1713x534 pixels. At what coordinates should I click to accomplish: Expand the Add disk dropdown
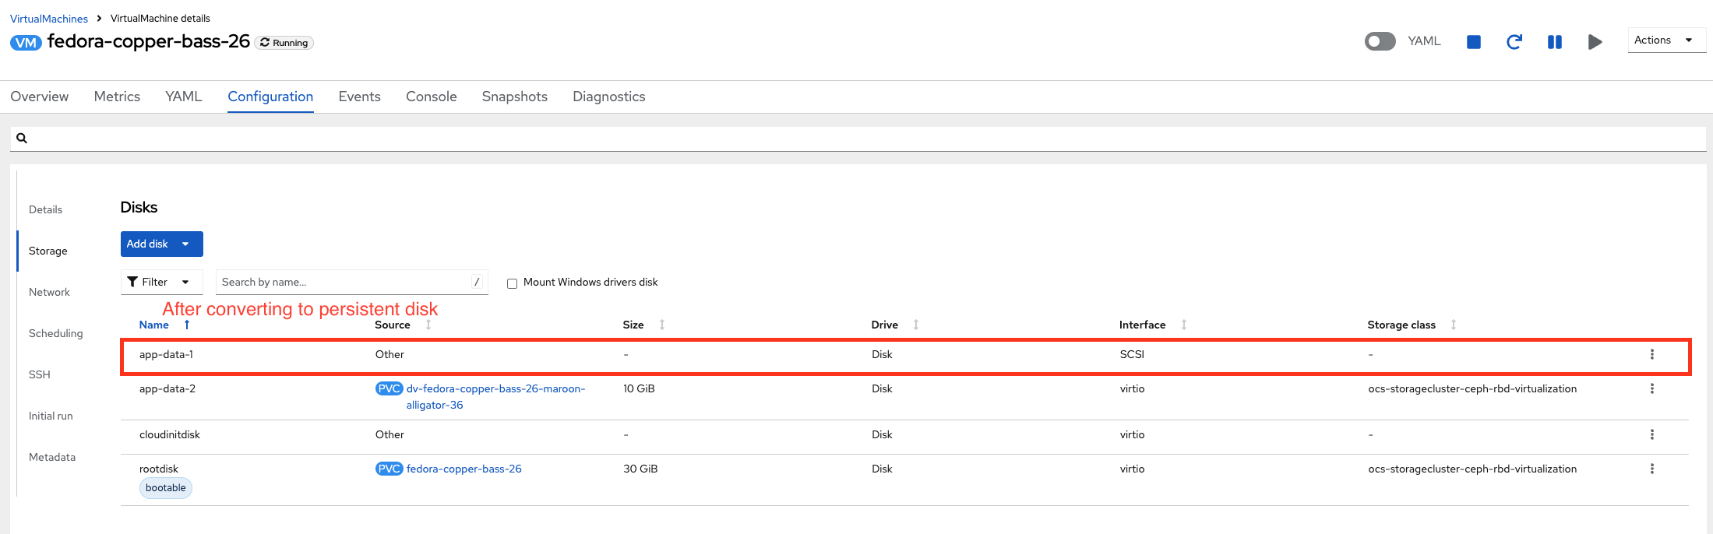pyautogui.click(x=185, y=244)
